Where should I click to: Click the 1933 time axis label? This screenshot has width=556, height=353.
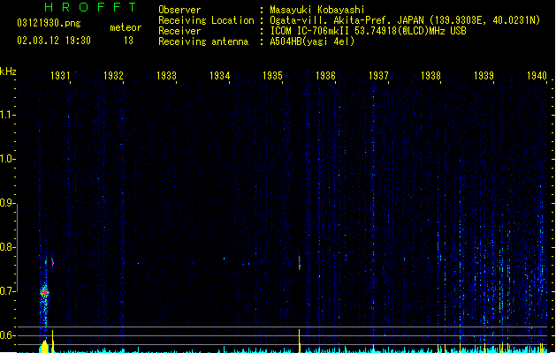(166, 75)
